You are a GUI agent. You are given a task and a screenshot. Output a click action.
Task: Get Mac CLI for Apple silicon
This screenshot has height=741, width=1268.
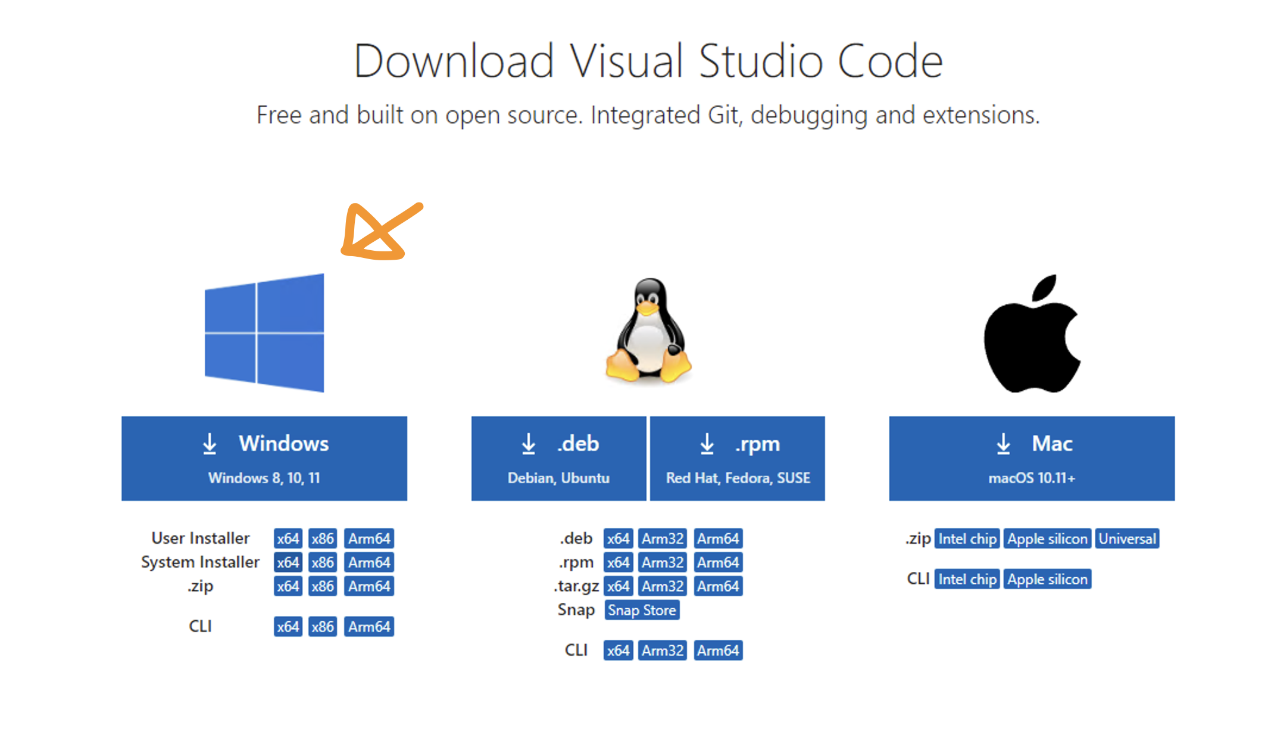point(1047,579)
